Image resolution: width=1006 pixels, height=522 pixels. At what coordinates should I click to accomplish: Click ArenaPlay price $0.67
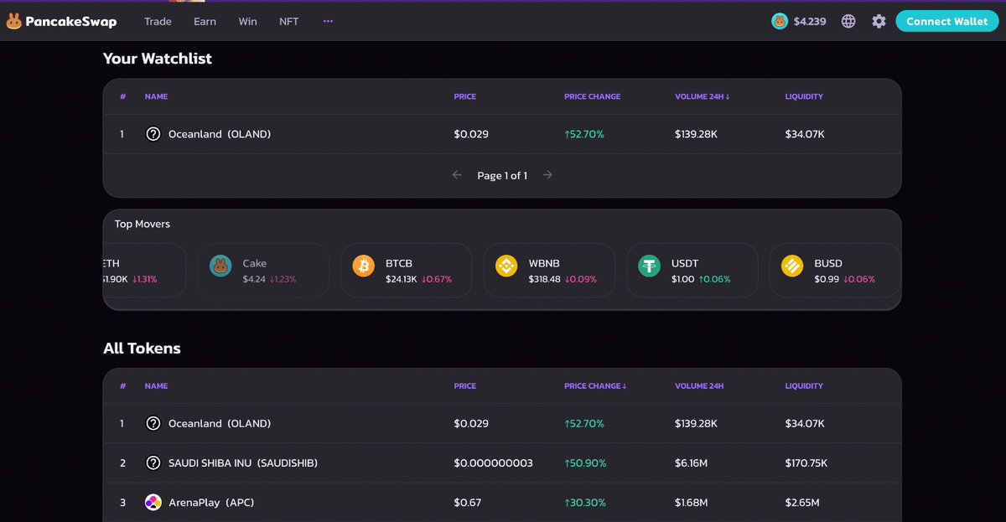467,503
